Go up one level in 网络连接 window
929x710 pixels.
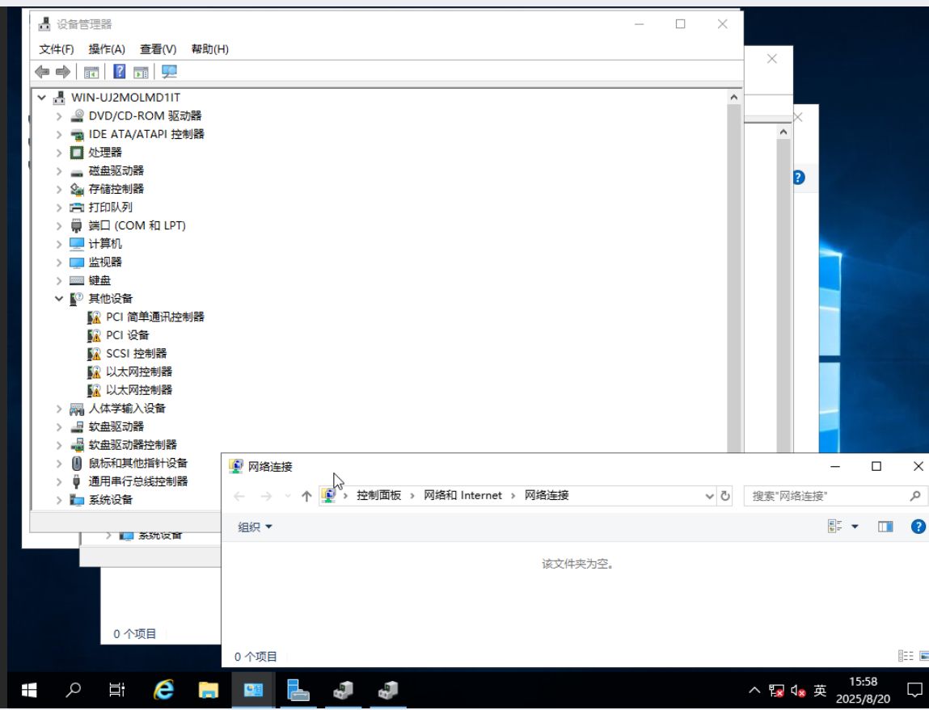[x=306, y=496]
